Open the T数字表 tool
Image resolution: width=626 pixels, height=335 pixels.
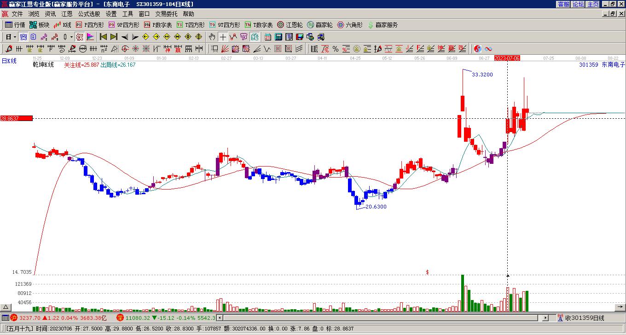(x=259, y=25)
